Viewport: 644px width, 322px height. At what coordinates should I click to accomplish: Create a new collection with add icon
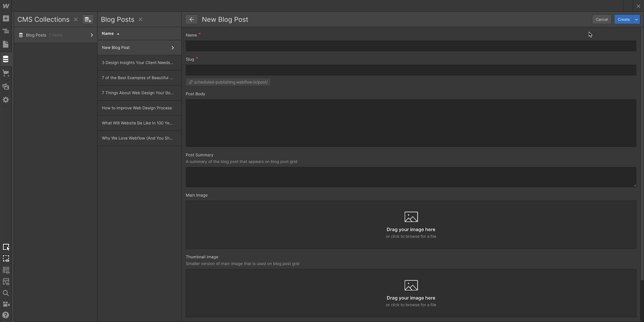click(88, 19)
